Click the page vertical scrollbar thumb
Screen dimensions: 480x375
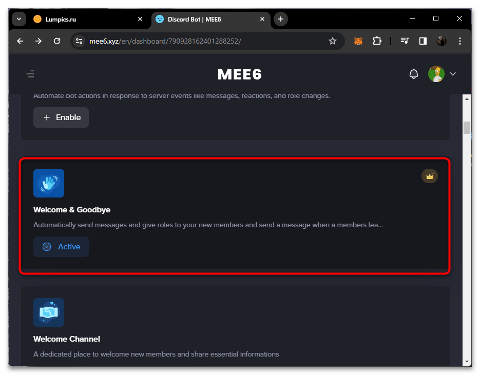coord(467,127)
